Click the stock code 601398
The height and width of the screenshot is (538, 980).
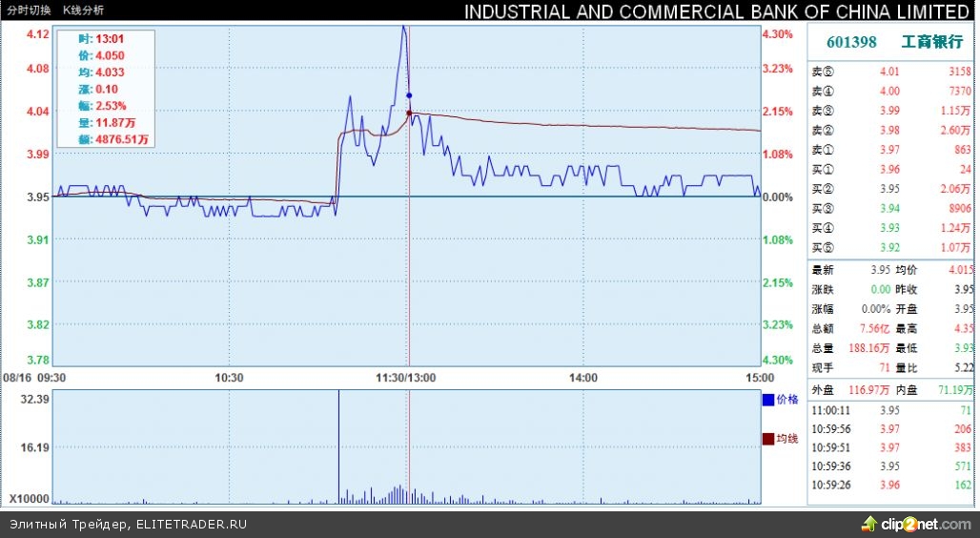[x=851, y=43]
